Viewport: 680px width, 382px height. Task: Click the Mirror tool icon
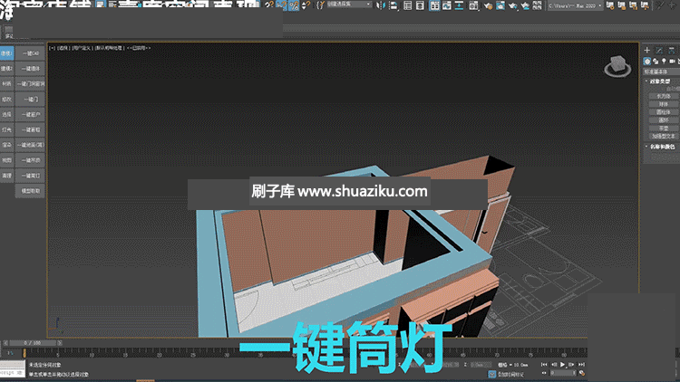coord(380,5)
